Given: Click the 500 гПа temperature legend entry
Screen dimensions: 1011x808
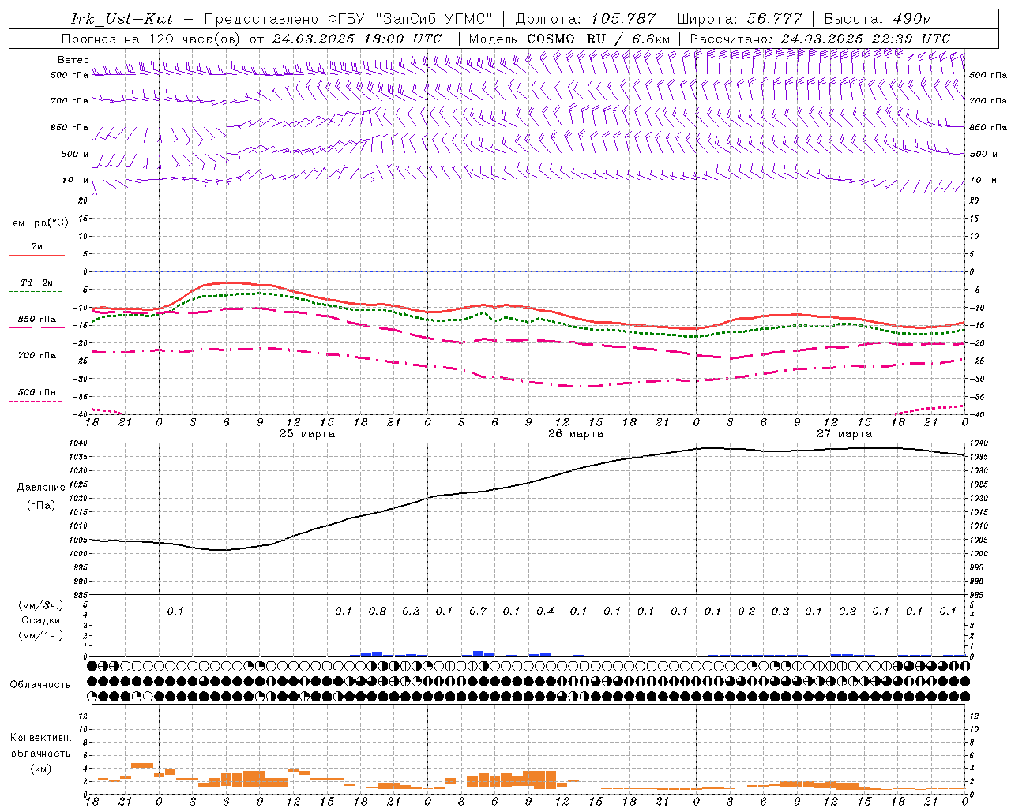Looking at the screenshot, I should pos(36,392).
